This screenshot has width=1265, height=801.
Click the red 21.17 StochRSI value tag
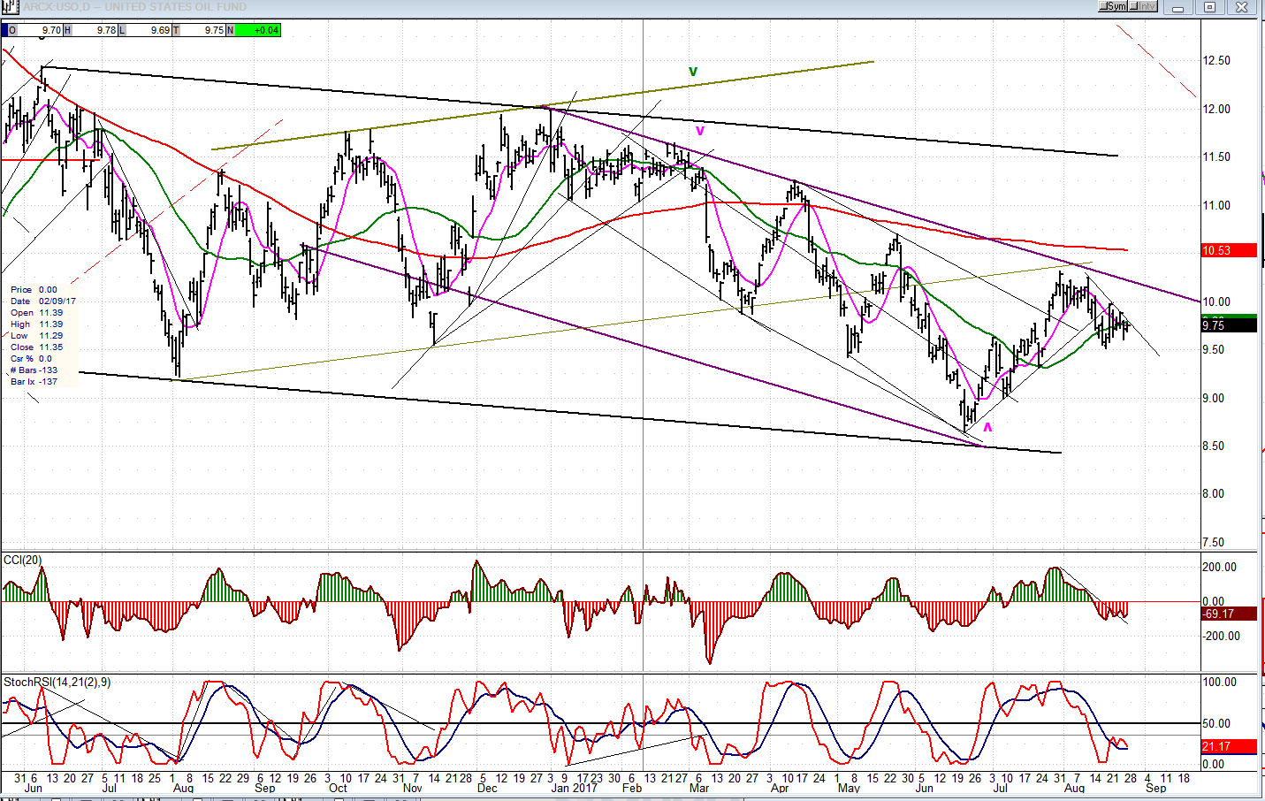1229,747
